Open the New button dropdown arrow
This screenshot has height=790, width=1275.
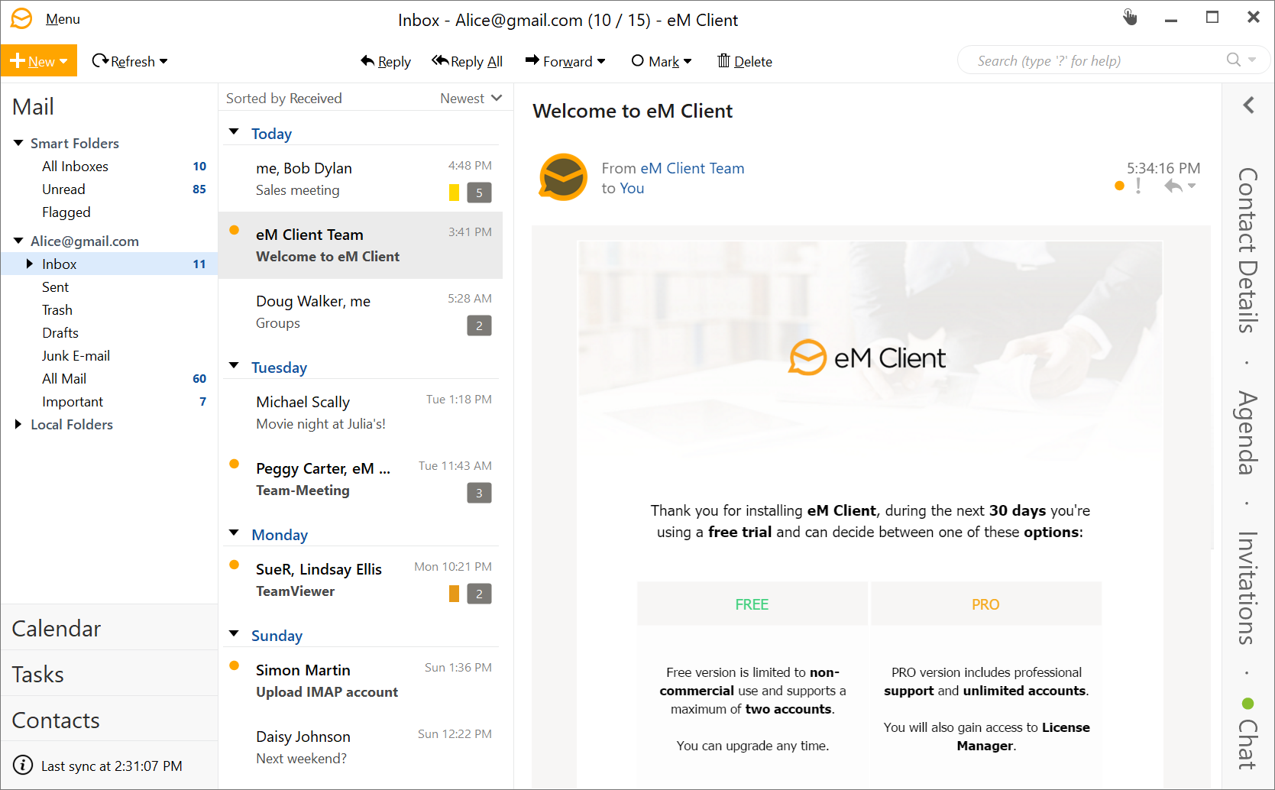[63, 61]
